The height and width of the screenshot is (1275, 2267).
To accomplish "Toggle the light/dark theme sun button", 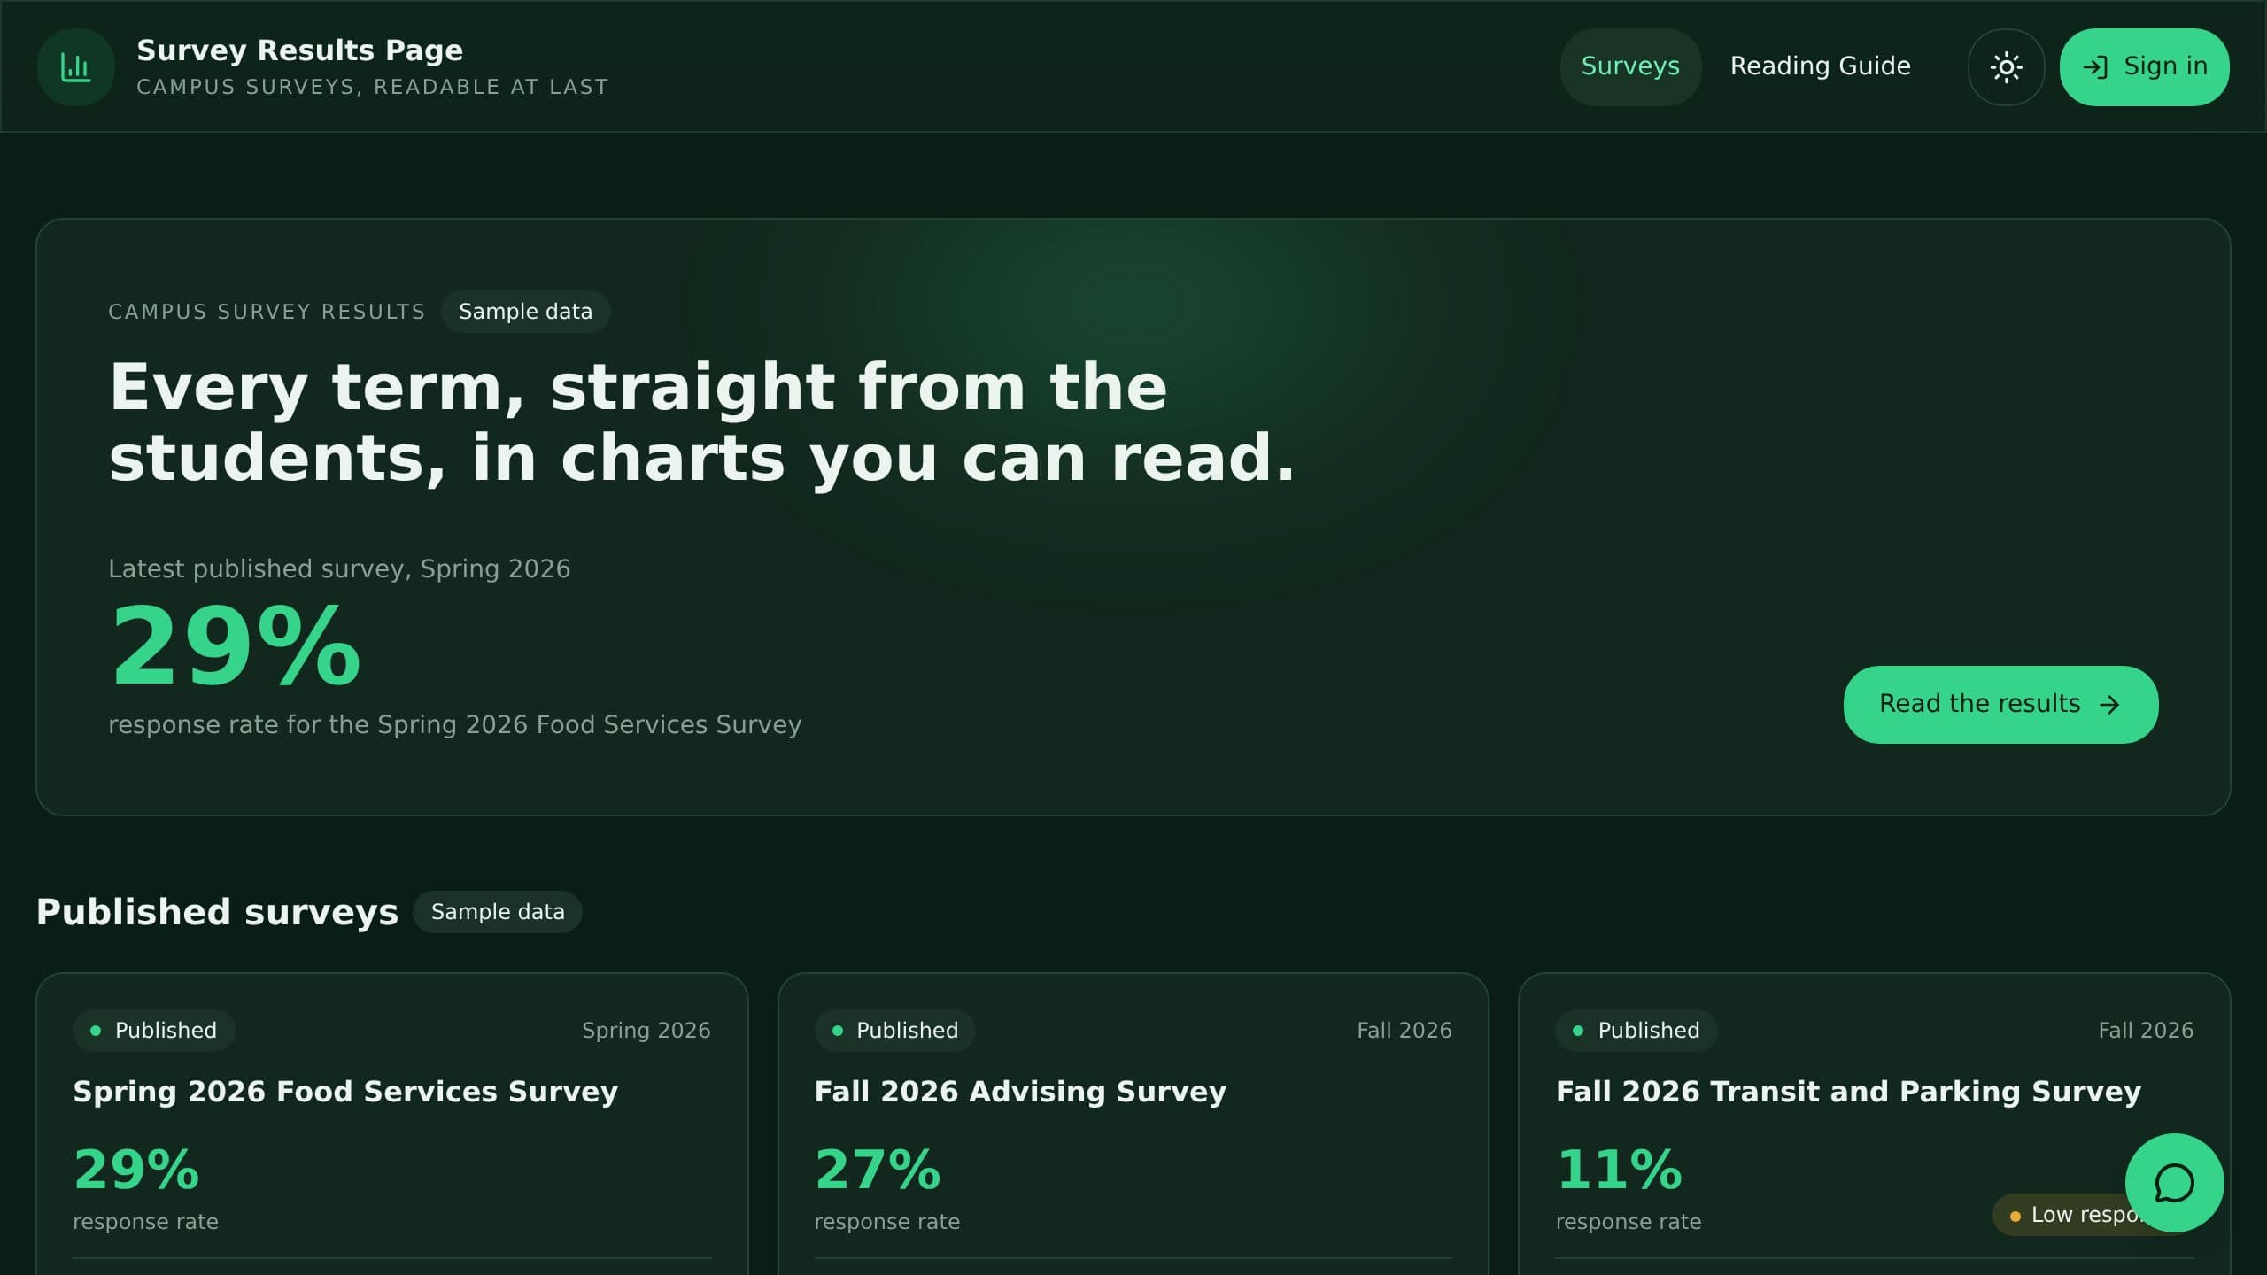I will [x=2006, y=67].
